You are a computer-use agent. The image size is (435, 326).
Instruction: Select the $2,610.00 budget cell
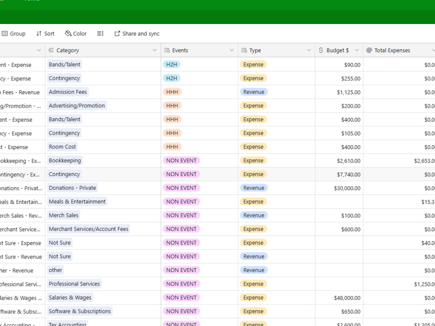pos(339,161)
